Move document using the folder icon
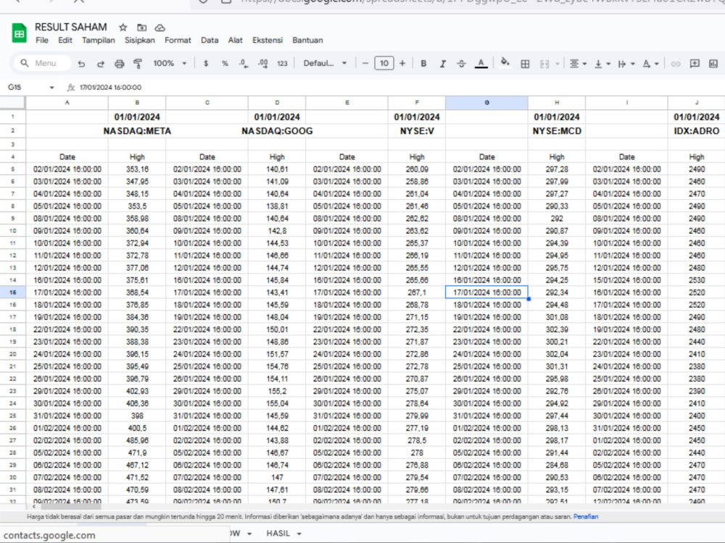 coord(141,28)
